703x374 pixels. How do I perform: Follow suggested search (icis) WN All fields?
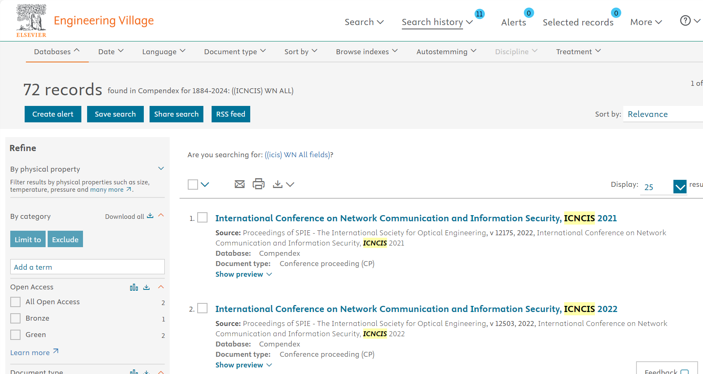pyautogui.click(x=298, y=155)
